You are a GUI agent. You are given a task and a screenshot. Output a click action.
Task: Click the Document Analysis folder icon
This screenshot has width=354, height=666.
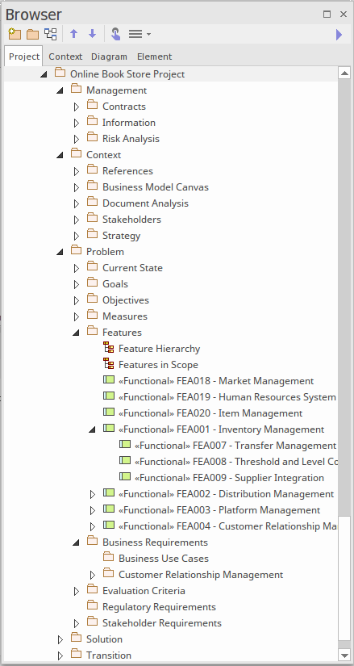92,202
